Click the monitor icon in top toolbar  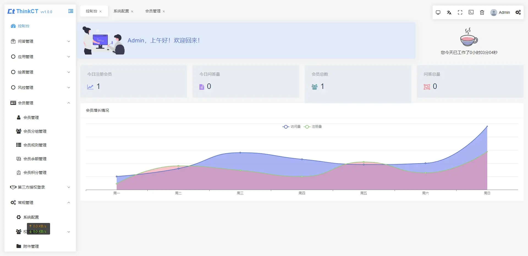438,12
